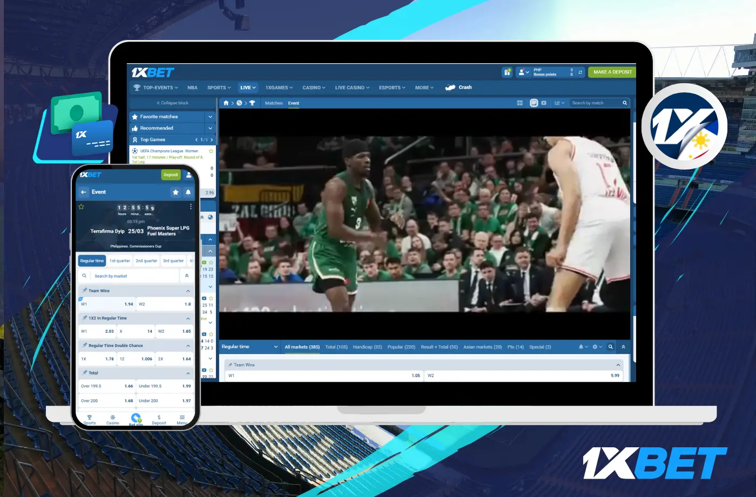756x497 pixels.
Task: Click the Collapse block link
Action: point(172,103)
